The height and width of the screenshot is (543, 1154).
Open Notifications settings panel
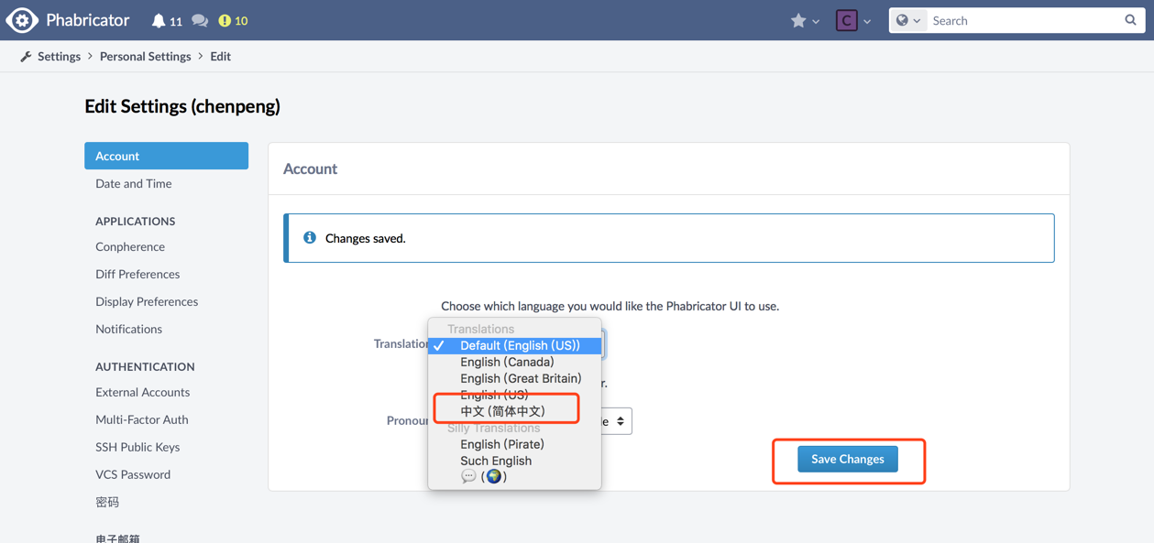coord(128,329)
